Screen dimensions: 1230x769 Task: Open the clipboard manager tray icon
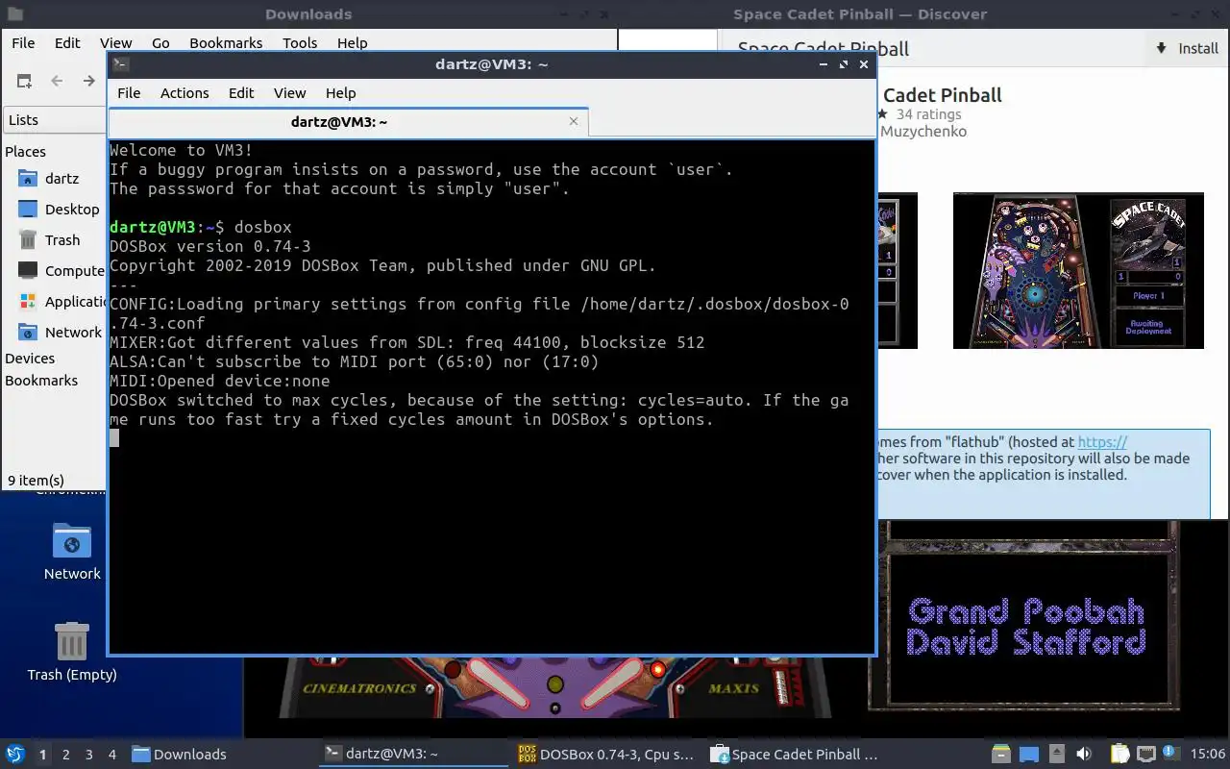click(x=1120, y=755)
